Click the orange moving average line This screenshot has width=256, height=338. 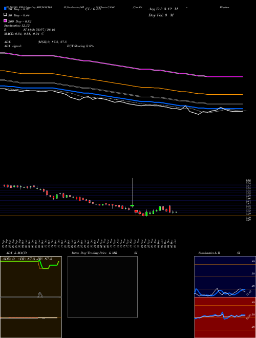click(x=121, y=83)
